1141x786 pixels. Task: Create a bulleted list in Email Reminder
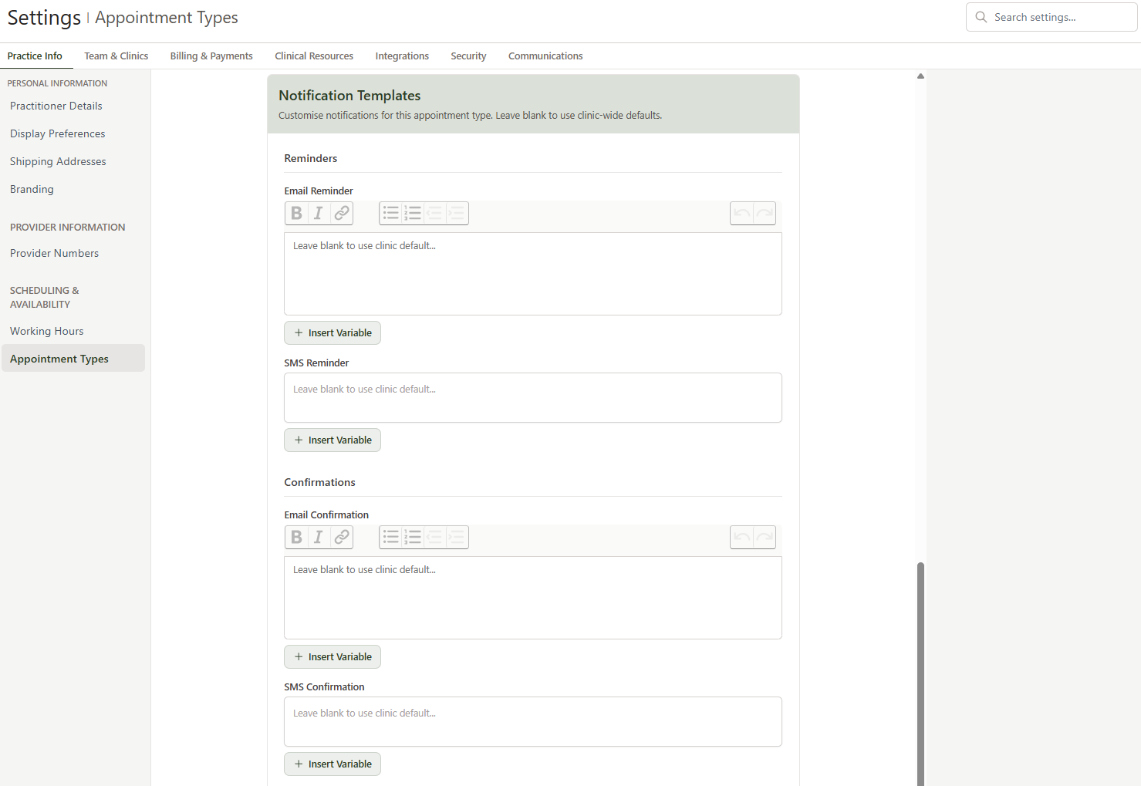[390, 213]
